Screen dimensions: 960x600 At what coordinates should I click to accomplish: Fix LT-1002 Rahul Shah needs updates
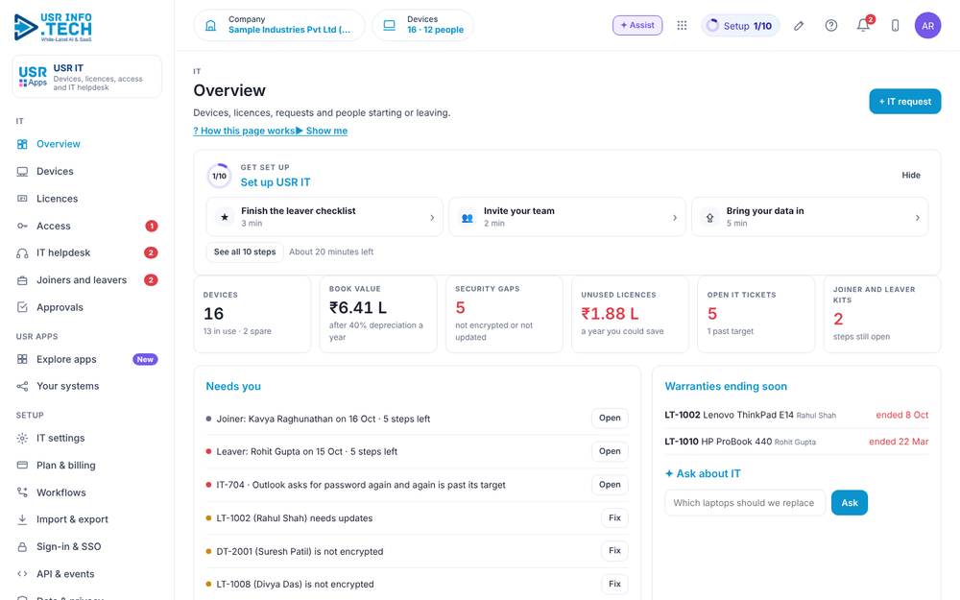614,518
